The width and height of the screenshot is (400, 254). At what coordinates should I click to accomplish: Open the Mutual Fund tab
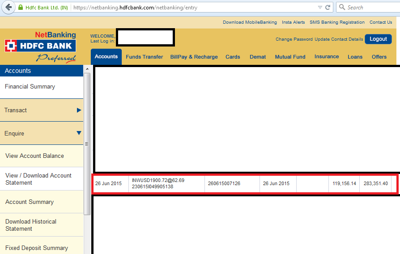pyautogui.click(x=290, y=57)
